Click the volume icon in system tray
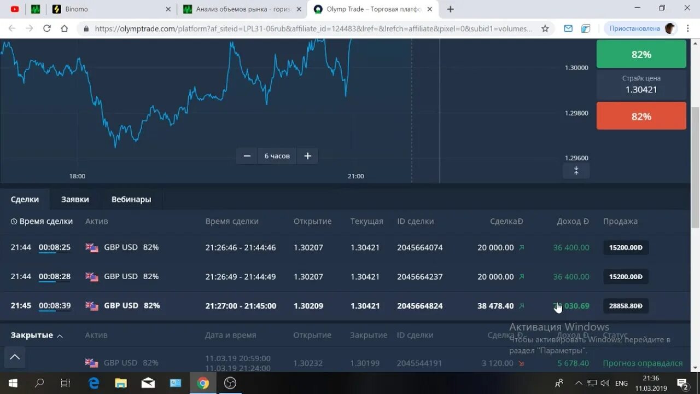Screen dimensions: 700x394 [605, 383]
